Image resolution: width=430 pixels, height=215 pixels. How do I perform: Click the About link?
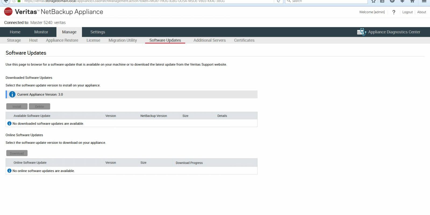(422, 12)
